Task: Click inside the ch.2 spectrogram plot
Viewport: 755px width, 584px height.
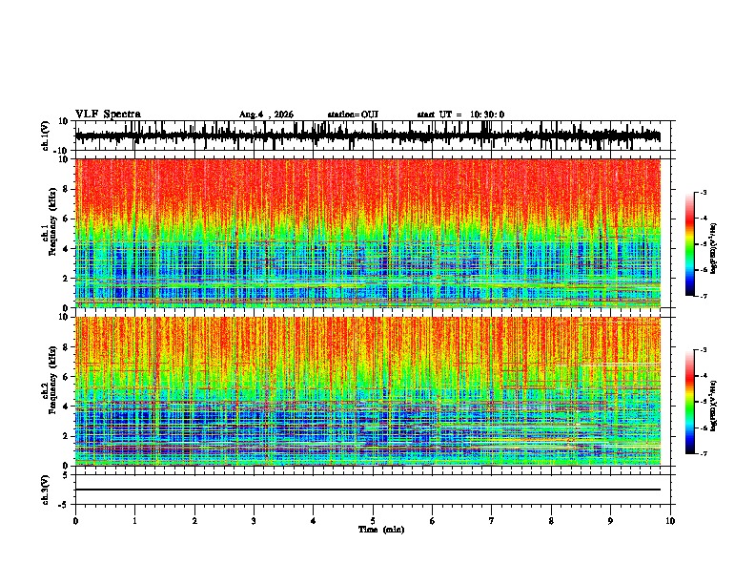Action: 368,391
